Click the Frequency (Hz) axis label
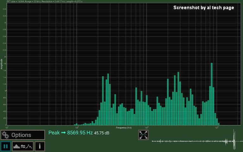 click(x=123, y=128)
